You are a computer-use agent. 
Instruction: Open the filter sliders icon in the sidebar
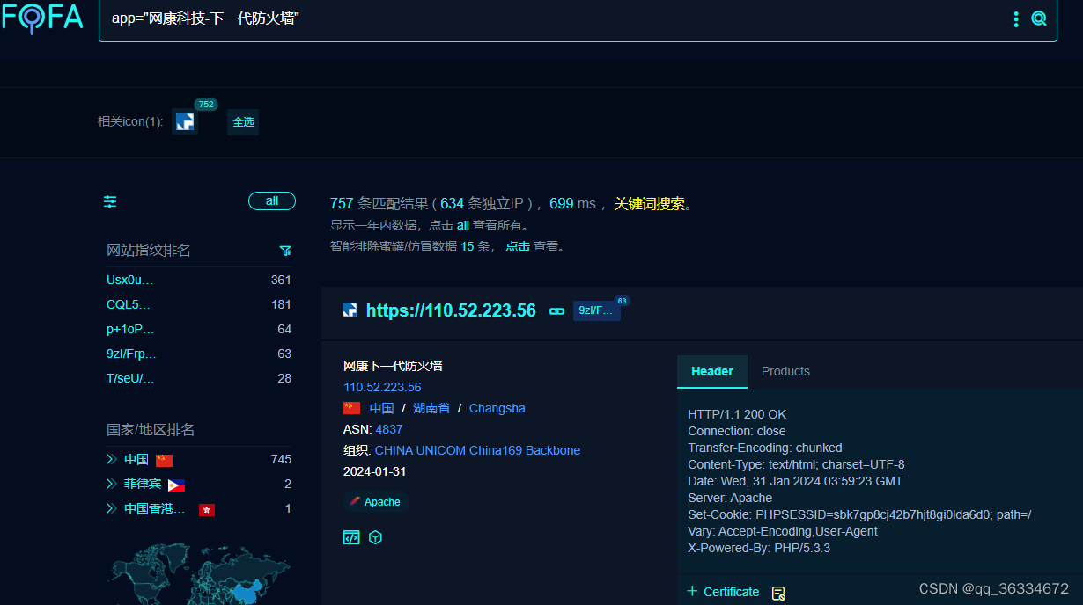click(110, 201)
